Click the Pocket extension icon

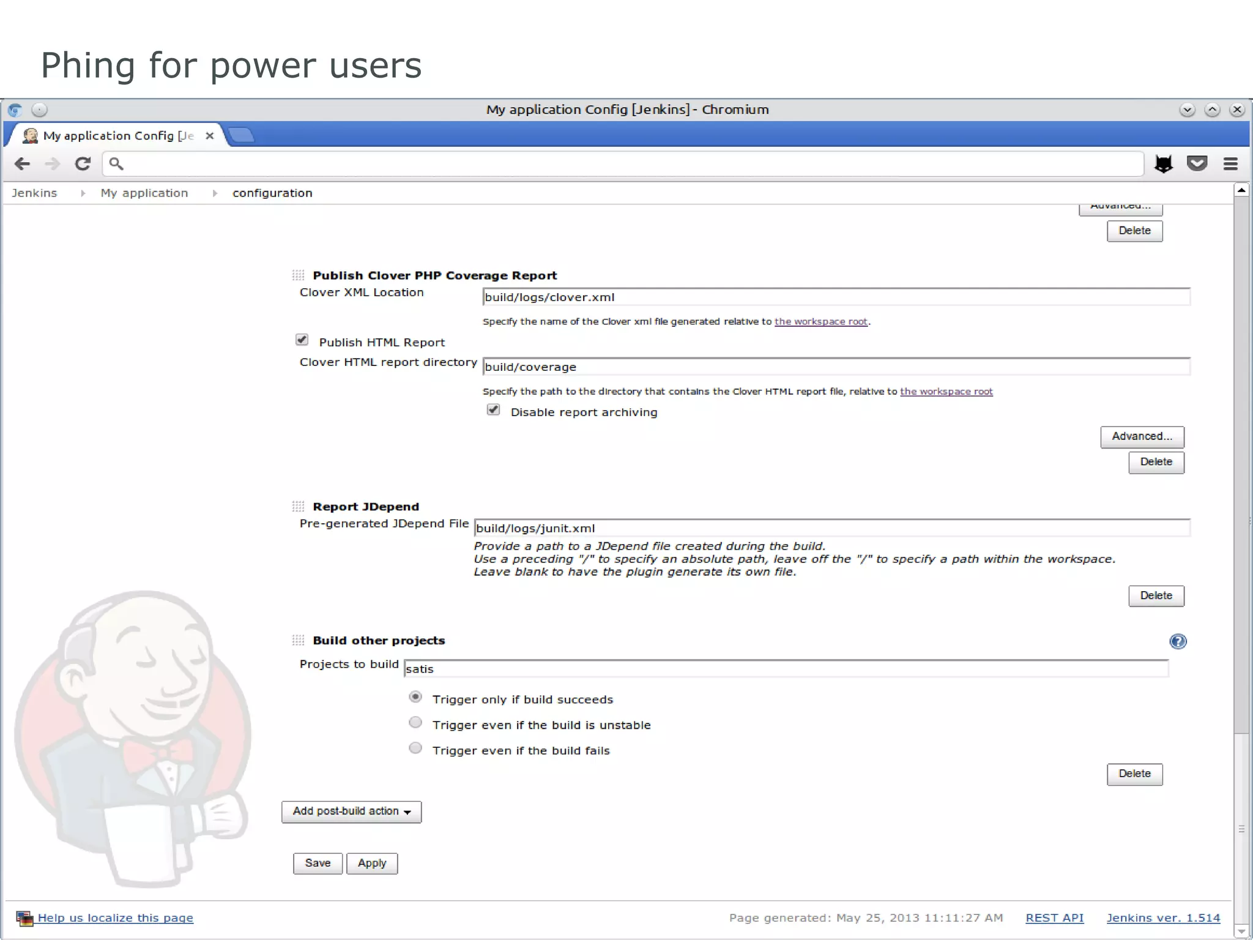coord(1197,163)
